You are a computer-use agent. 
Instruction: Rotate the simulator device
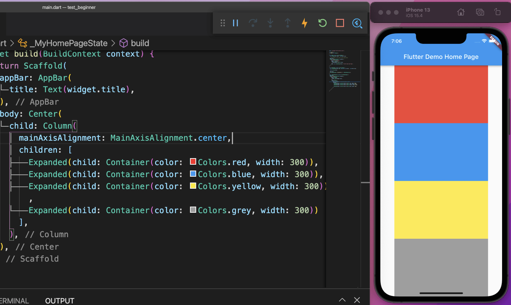click(x=497, y=12)
